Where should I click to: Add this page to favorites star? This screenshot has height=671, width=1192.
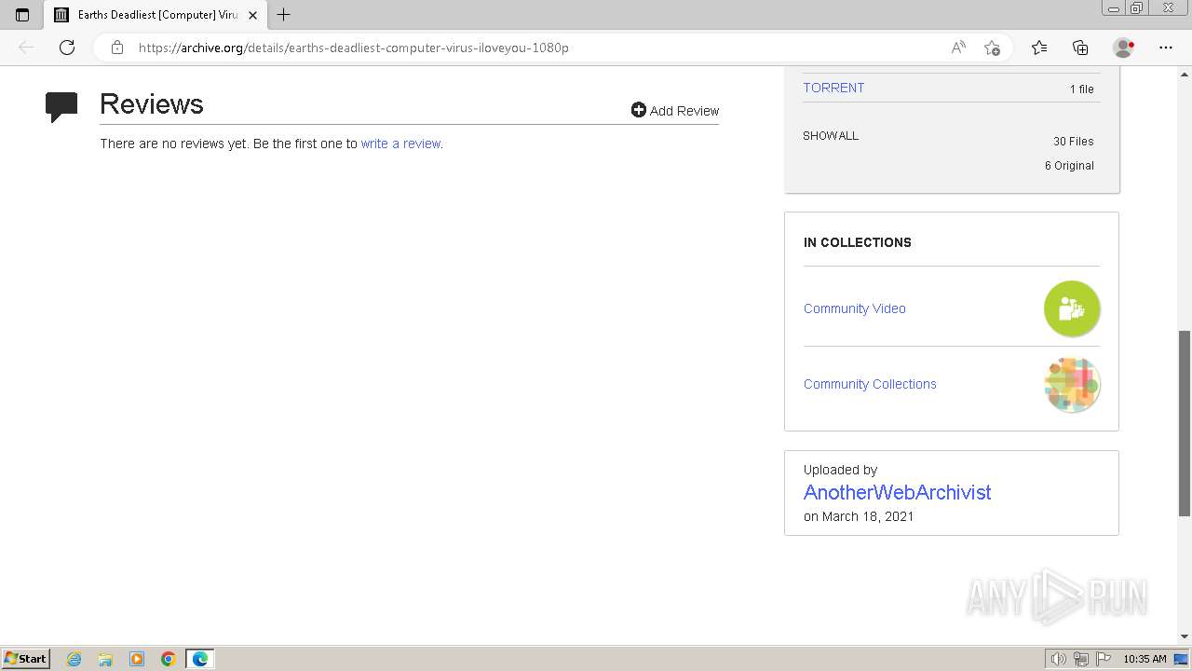[992, 48]
